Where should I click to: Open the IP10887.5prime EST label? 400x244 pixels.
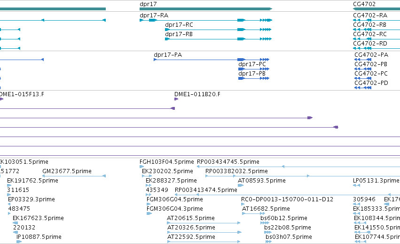(x=39, y=237)
